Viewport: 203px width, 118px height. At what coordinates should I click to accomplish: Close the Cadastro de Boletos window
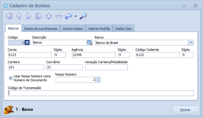(195, 6)
